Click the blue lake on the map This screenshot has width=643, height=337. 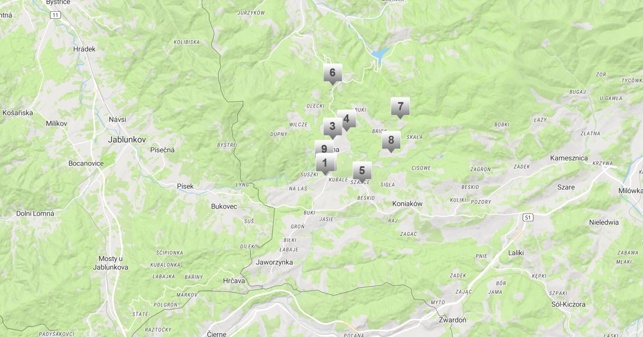tap(379, 55)
